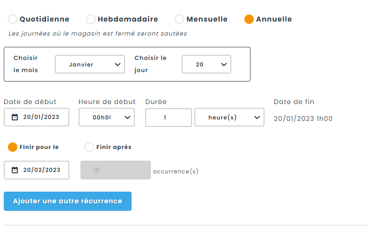Image resolution: width=368 pixels, height=238 pixels.
Task: Click the Durée number input field
Action: (168, 118)
